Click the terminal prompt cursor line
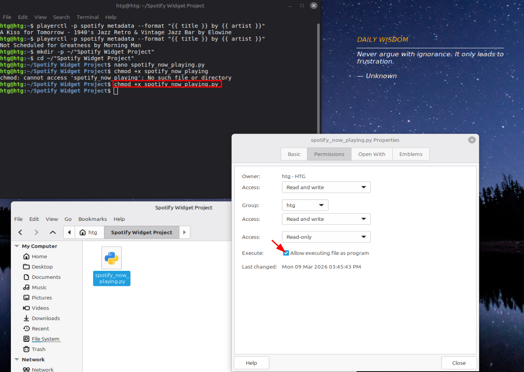524x372 pixels. pos(59,91)
